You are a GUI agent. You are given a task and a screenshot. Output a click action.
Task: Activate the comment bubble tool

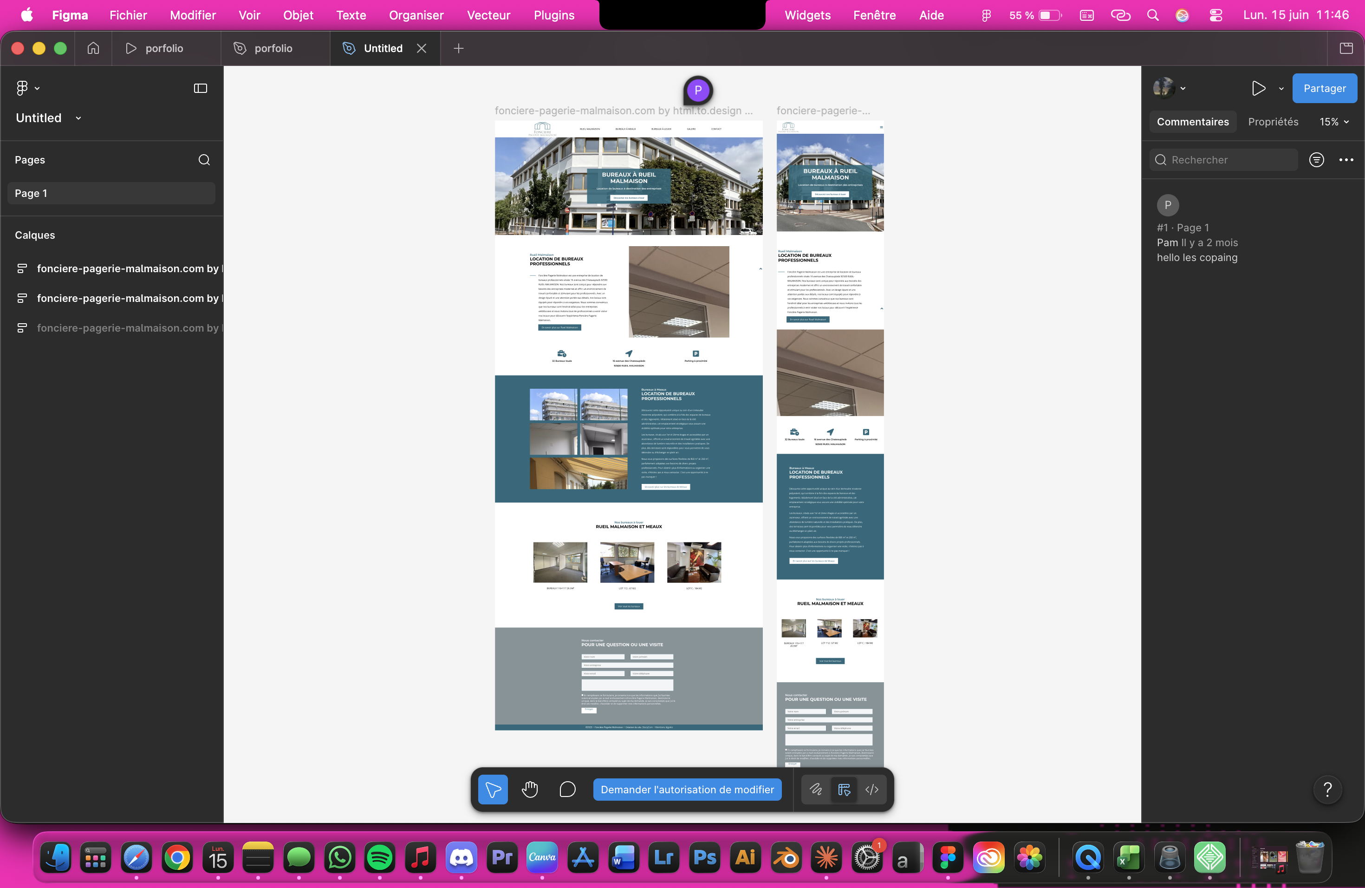pyautogui.click(x=567, y=790)
